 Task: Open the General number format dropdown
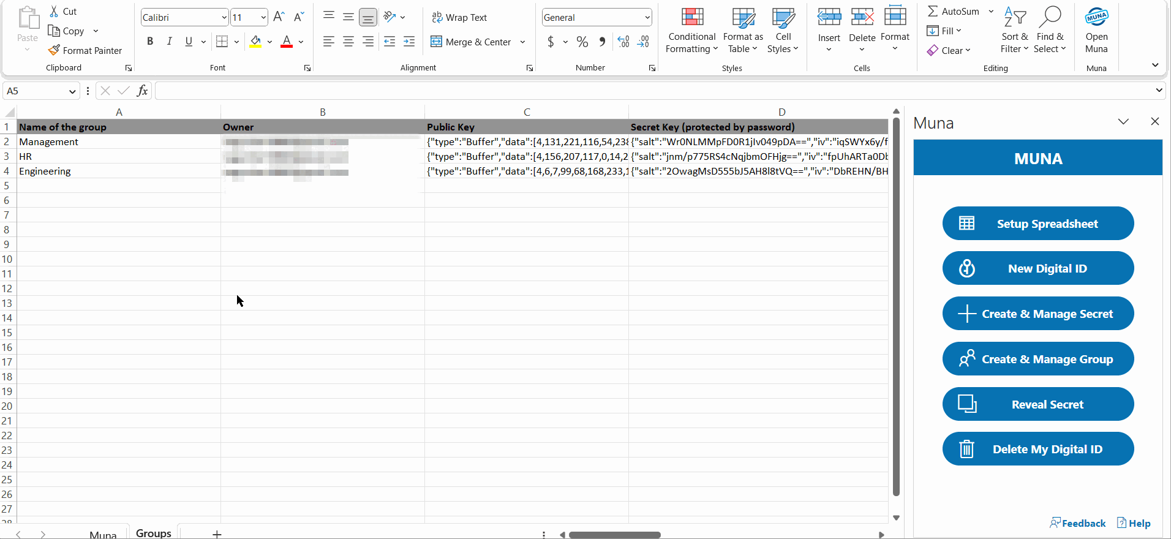coord(647,17)
